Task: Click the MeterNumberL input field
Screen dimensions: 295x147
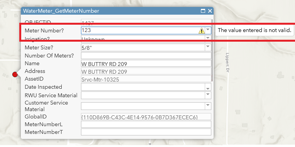Action: (146, 124)
